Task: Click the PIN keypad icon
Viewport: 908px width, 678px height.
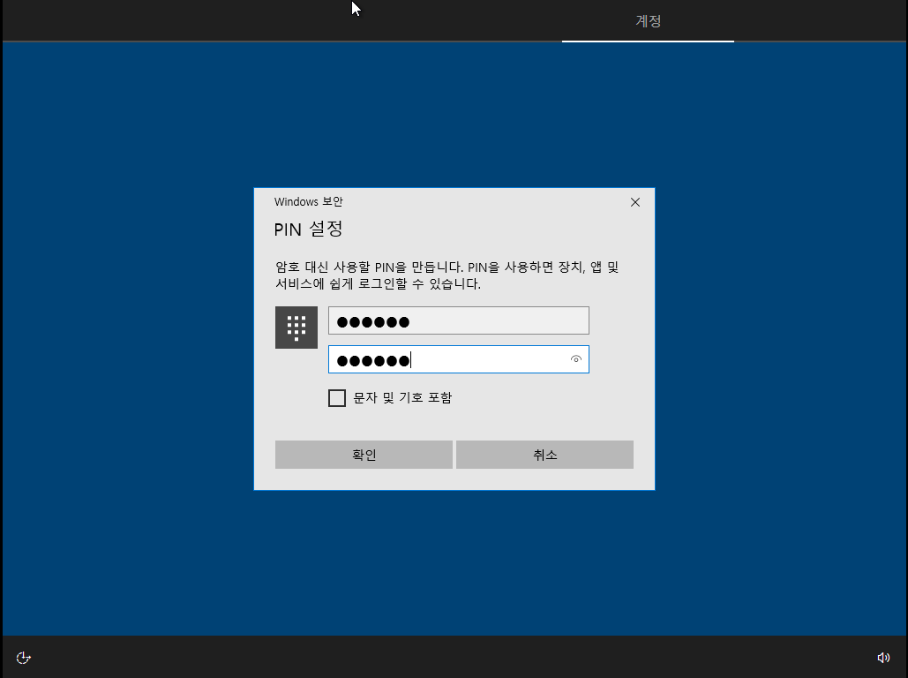Action: [x=296, y=328]
